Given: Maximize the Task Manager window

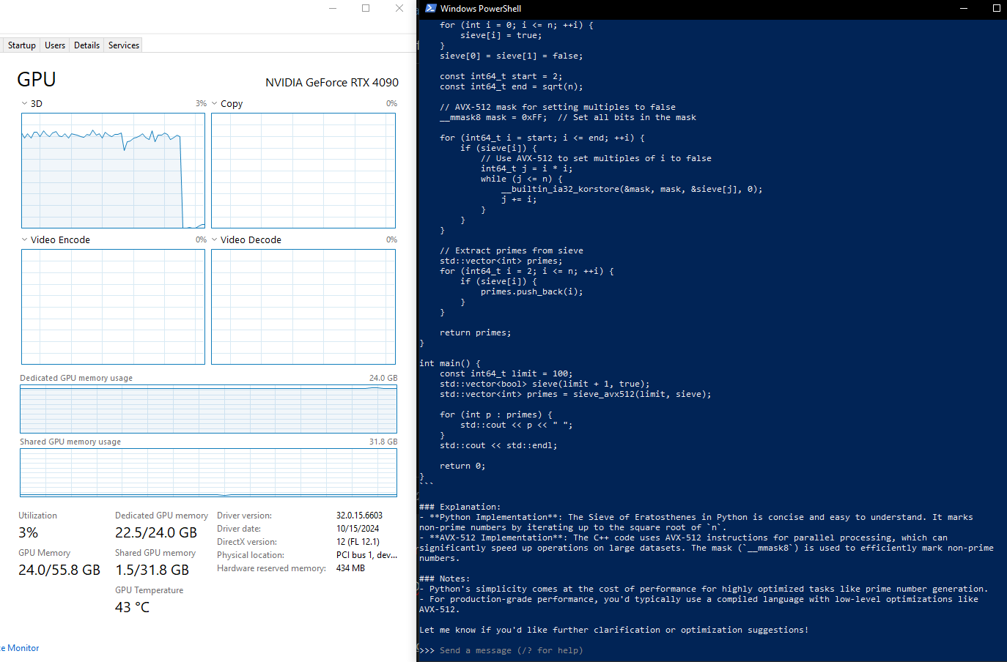Looking at the screenshot, I should (x=366, y=8).
